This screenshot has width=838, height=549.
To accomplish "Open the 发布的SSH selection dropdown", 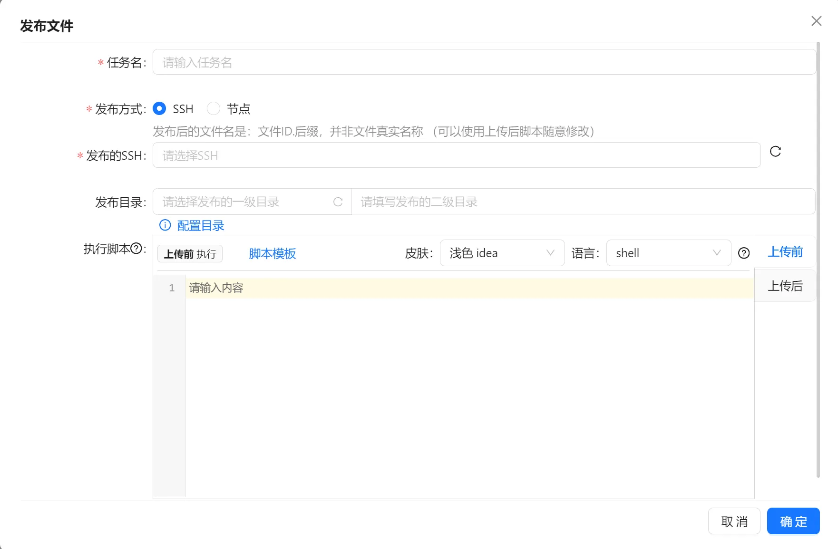I will click(456, 155).
